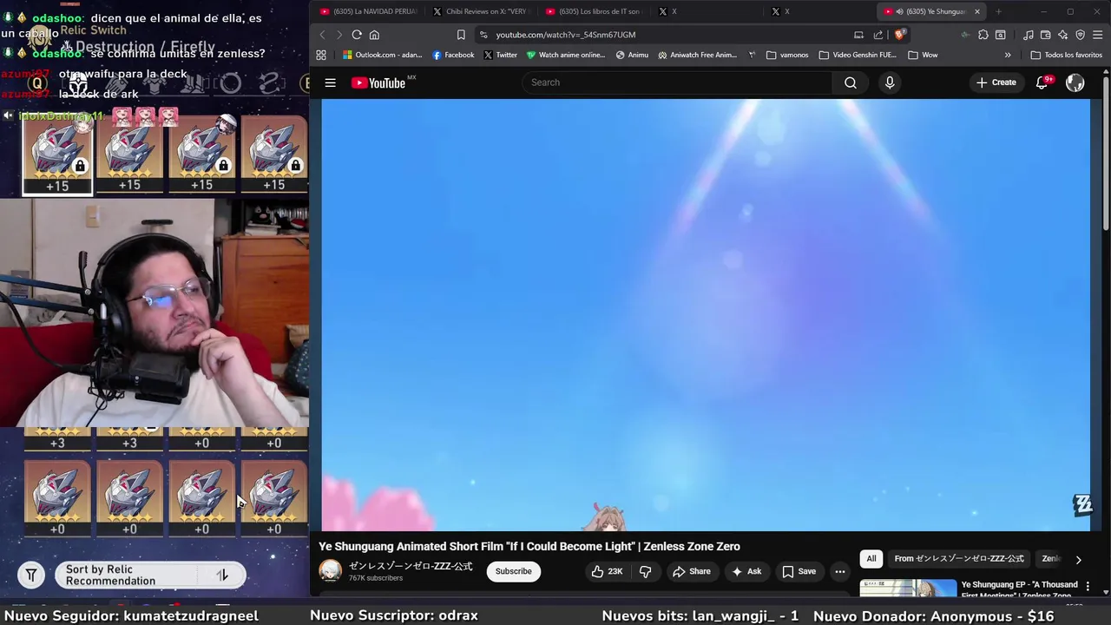
Task: Select From ゼンレスゾーンゼロ-ZZZ-公式 chip
Action: point(959,559)
